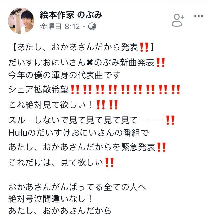Viewport: 212px width, 221px height.
Task: Click the line だいすけおにいさん✖のぶみ新曲発表
Action: 87,62
